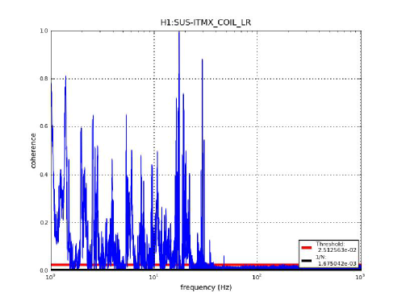Click the plot title H1:SUS-ITMX_COIL_LR
This screenshot has width=402, height=301.
coord(206,23)
